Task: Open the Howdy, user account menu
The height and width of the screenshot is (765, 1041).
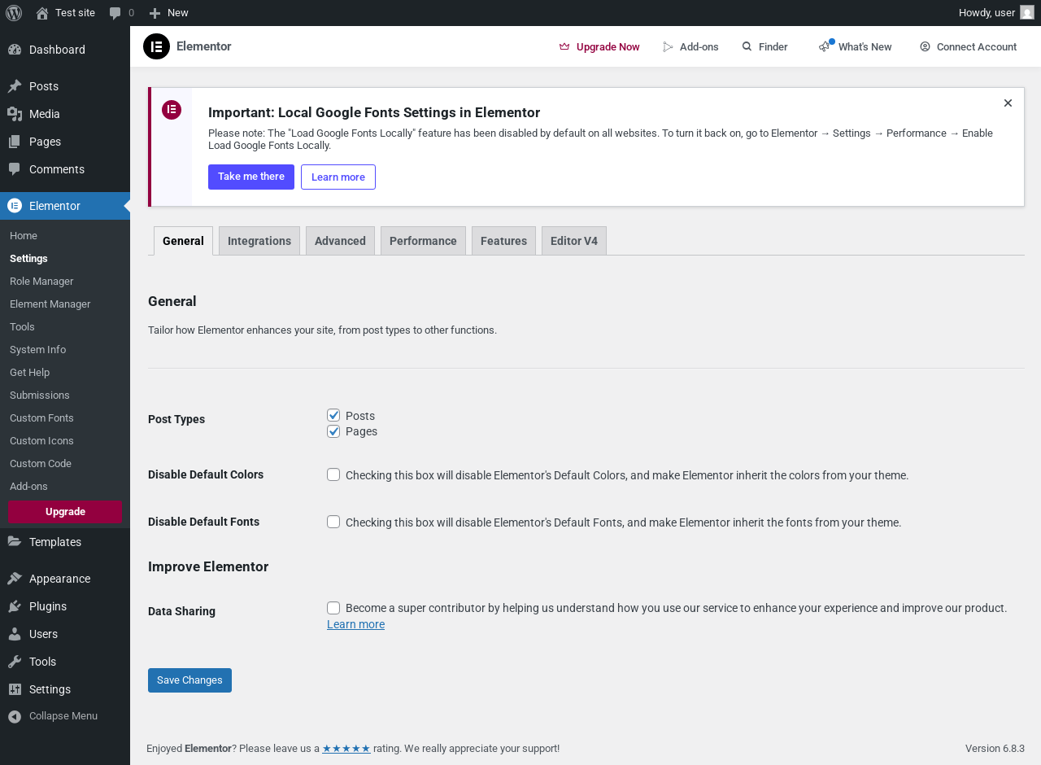Action: (995, 13)
